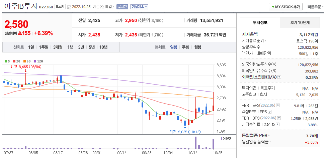Click the calendar icon before 2022.10.25

click(69, 7)
